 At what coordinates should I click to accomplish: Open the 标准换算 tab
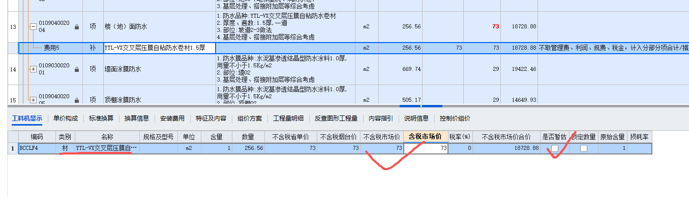tap(101, 119)
